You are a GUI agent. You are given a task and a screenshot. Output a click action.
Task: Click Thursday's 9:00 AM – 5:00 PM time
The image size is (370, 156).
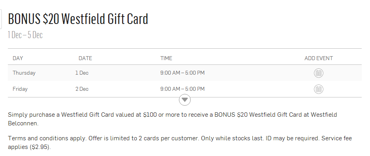[182, 73]
